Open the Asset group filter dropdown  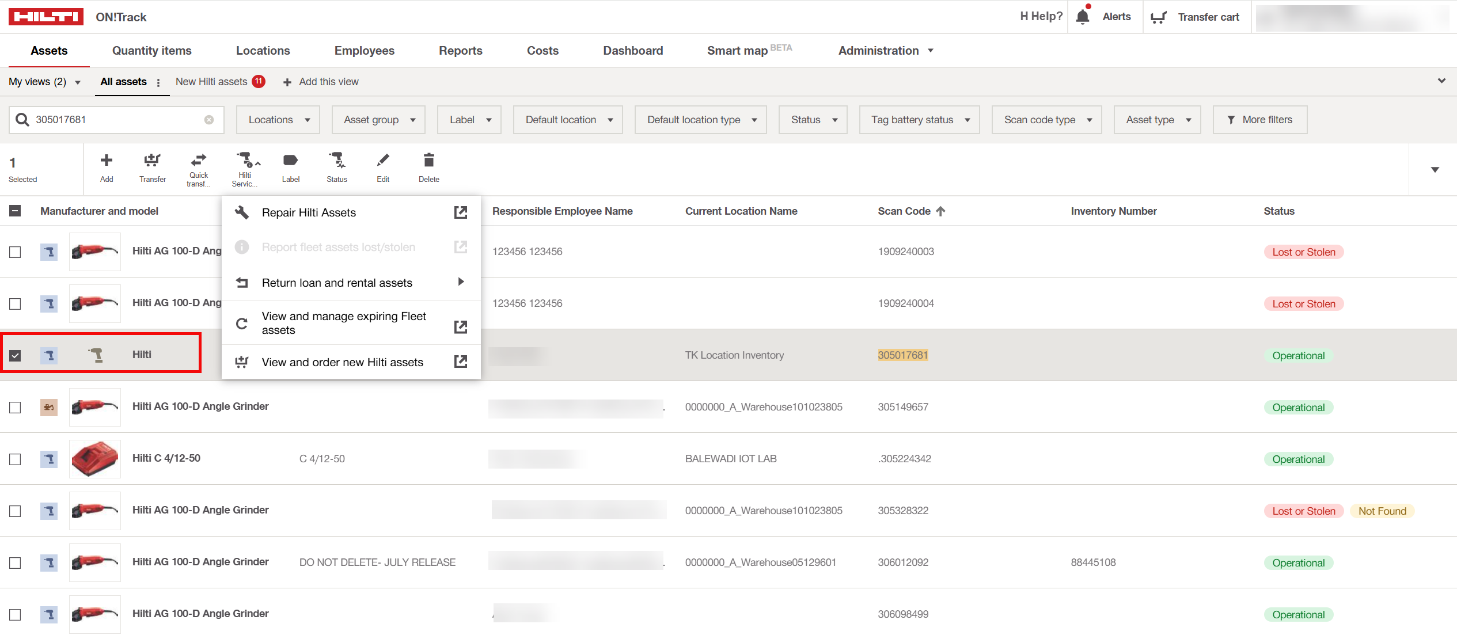[x=378, y=120]
